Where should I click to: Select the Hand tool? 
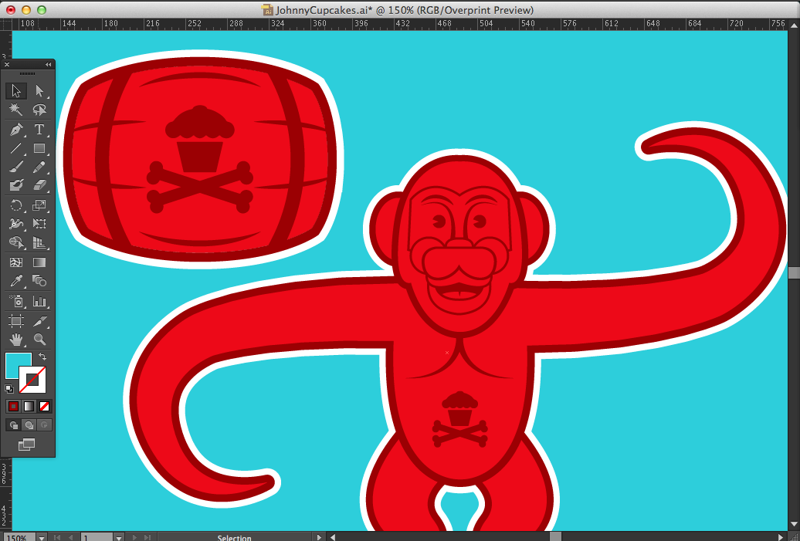pos(15,340)
